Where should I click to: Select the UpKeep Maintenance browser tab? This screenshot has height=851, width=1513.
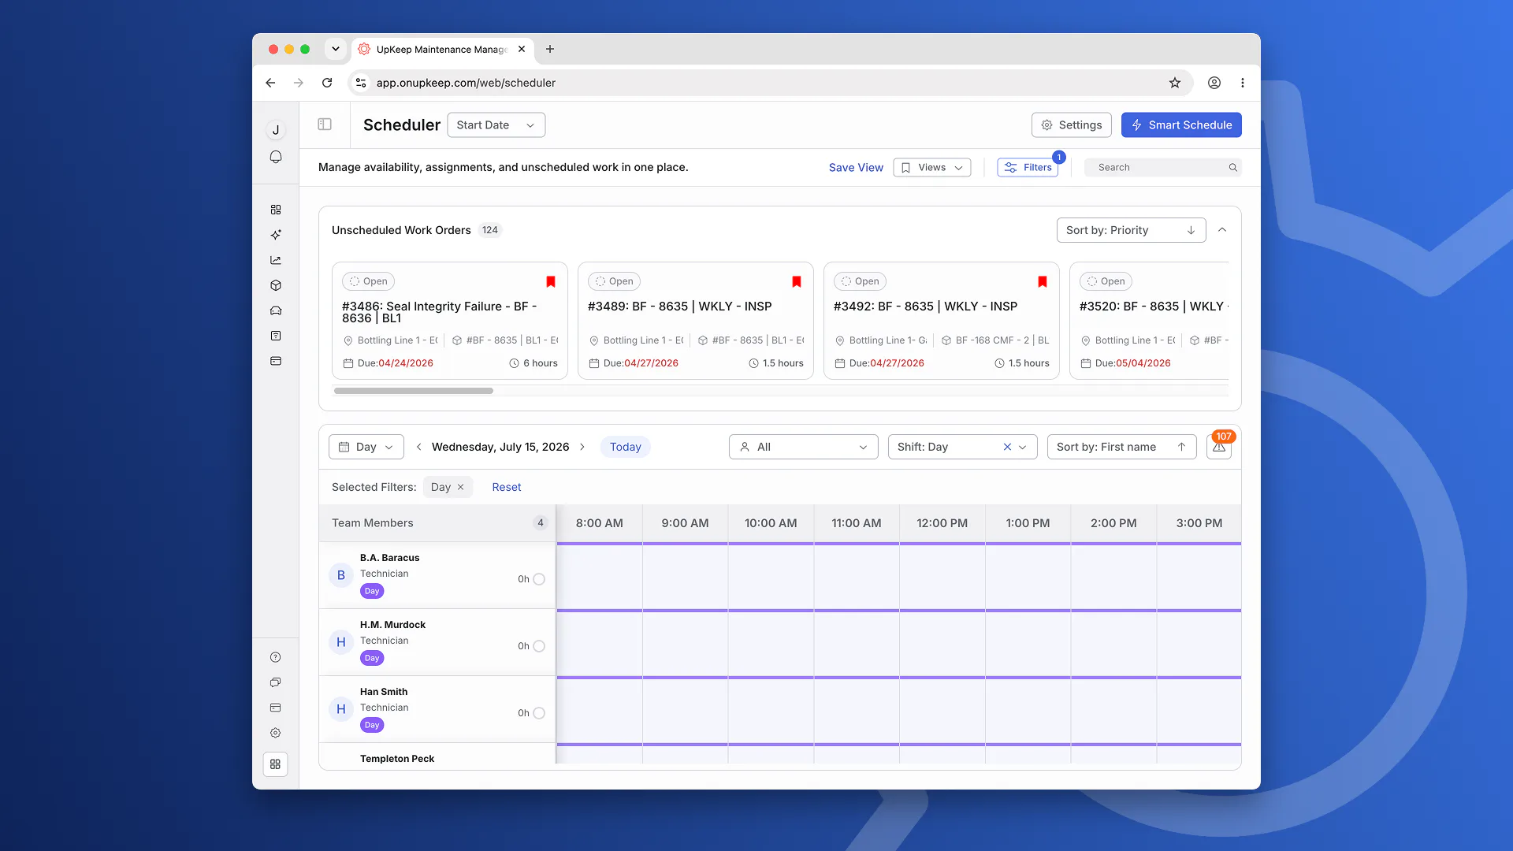click(441, 49)
